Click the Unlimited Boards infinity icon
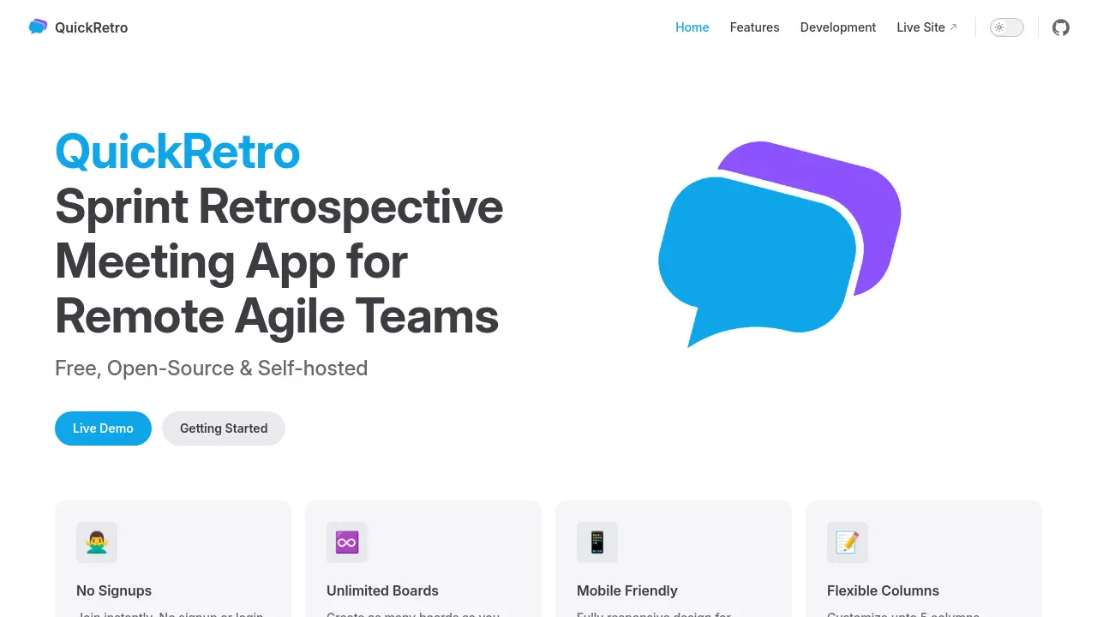This screenshot has width=1097, height=617. click(347, 542)
